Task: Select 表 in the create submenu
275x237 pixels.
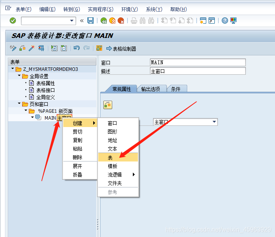Action: point(118,157)
